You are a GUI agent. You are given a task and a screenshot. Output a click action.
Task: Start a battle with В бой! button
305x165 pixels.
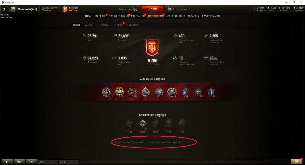click(x=152, y=9)
